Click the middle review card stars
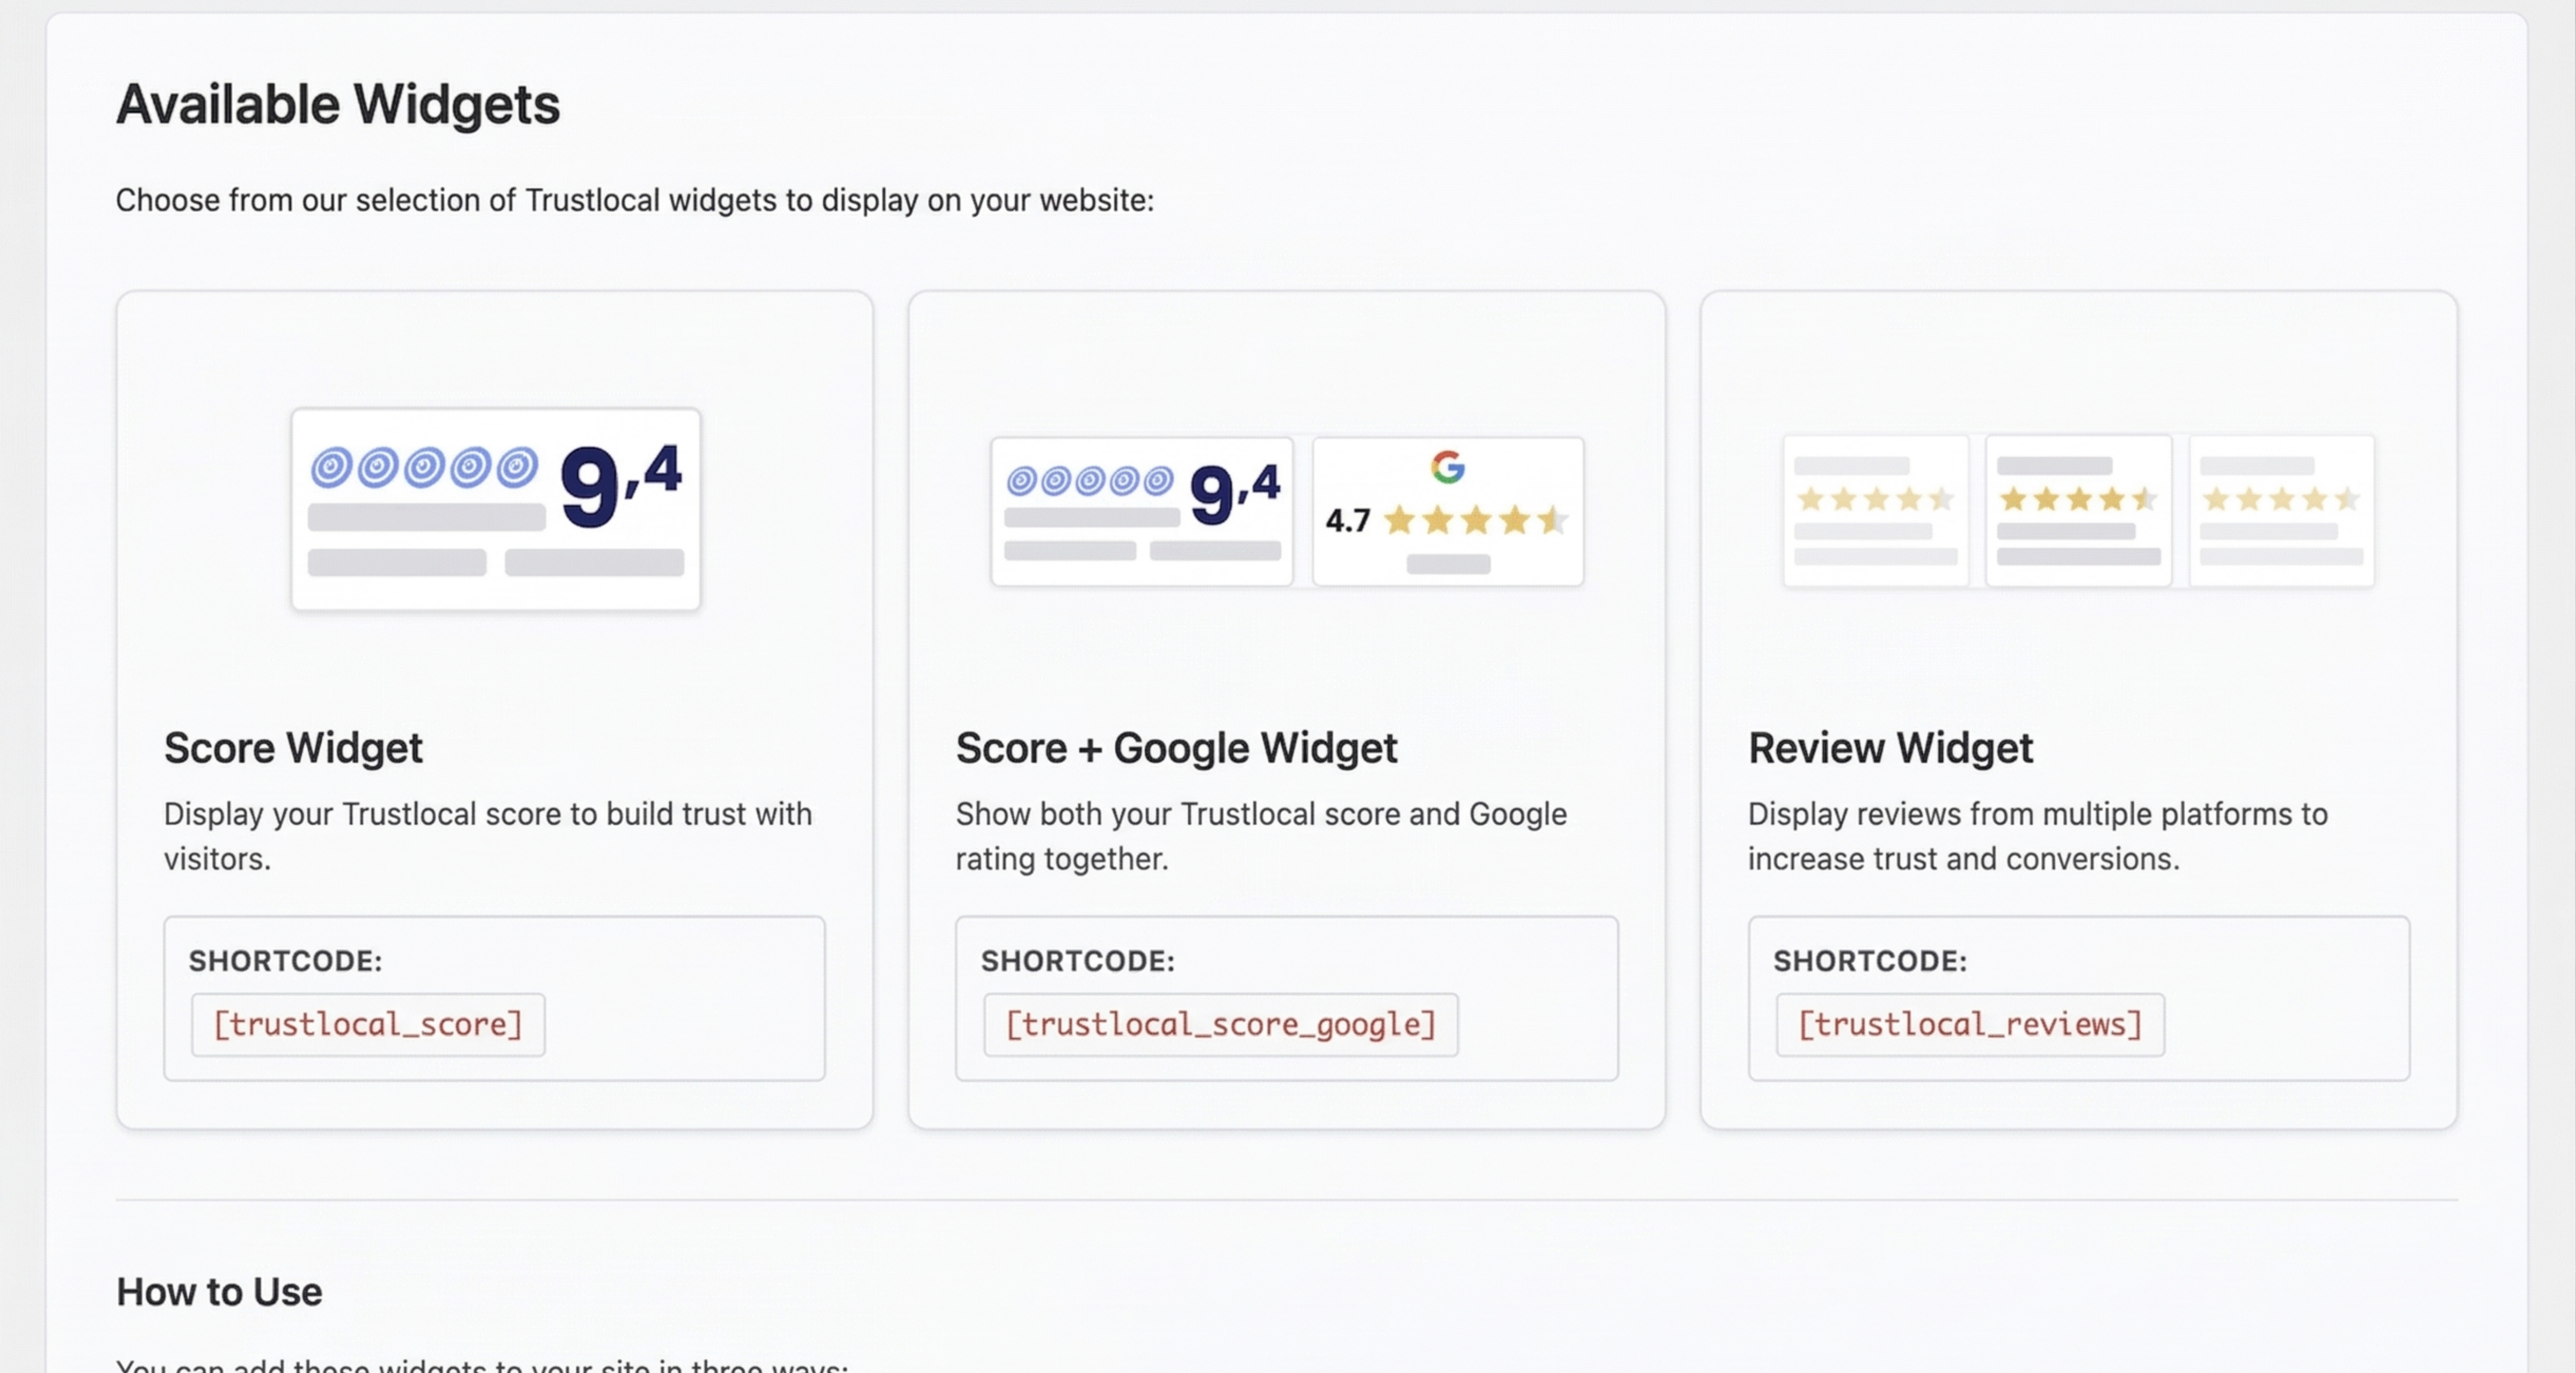The image size is (2576, 1373). (x=2078, y=498)
